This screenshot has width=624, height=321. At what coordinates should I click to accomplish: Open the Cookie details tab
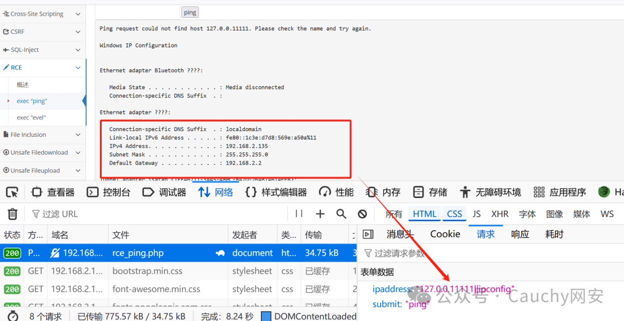[x=445, y=234]
